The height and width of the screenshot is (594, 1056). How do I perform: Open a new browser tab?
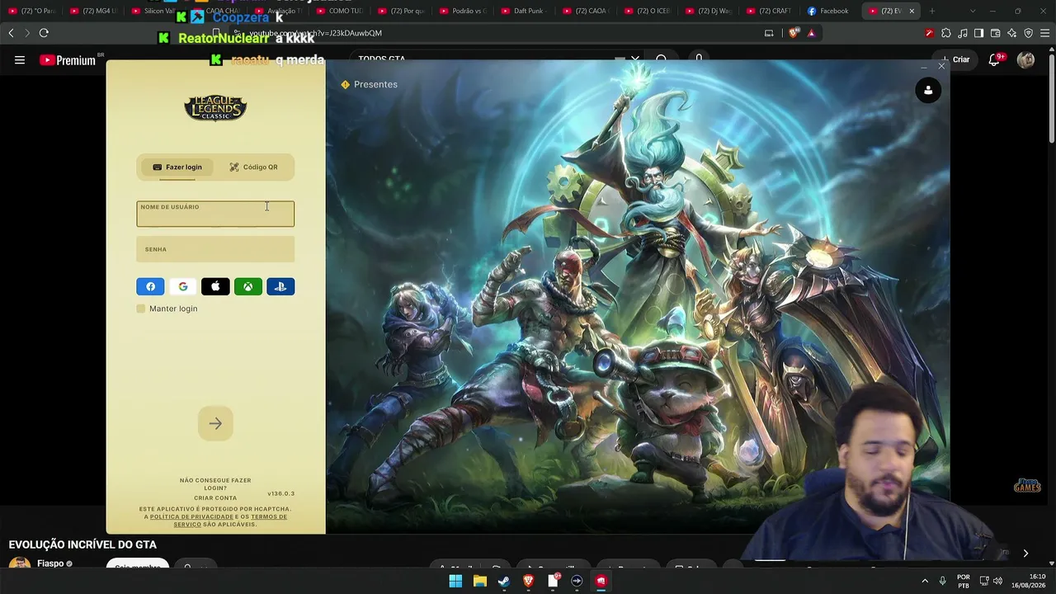[x=932, y=11]
